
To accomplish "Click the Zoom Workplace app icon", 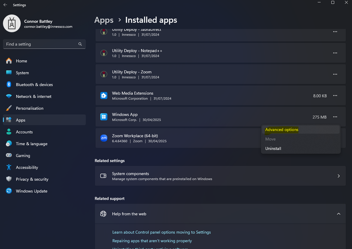I will [104, 138].
